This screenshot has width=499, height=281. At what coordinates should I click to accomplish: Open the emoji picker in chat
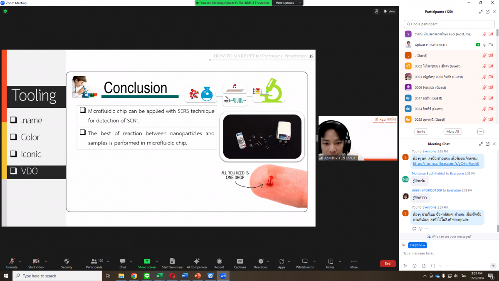[414, 266]
